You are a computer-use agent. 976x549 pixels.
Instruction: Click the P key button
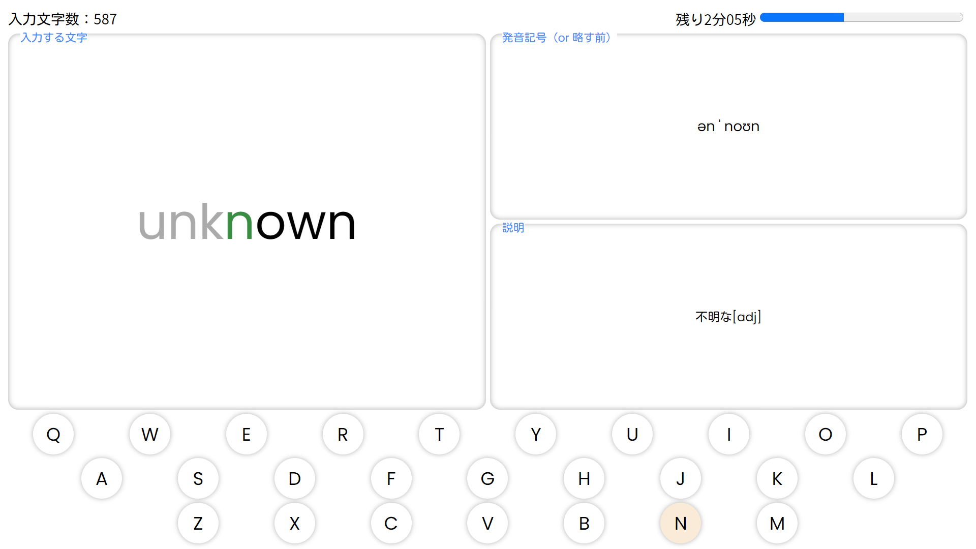pyautogui.click(x=922, y=434)
